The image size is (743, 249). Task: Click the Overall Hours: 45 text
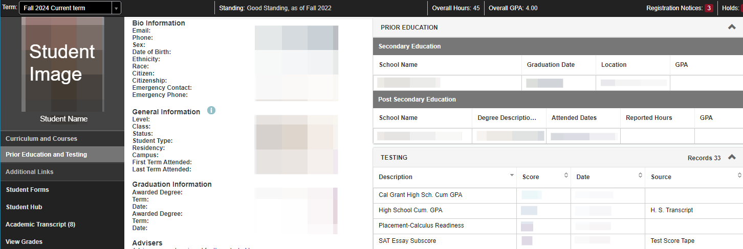456,8
